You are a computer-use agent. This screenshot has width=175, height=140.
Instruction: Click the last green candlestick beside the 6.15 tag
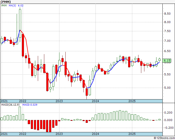click(160, 60)
